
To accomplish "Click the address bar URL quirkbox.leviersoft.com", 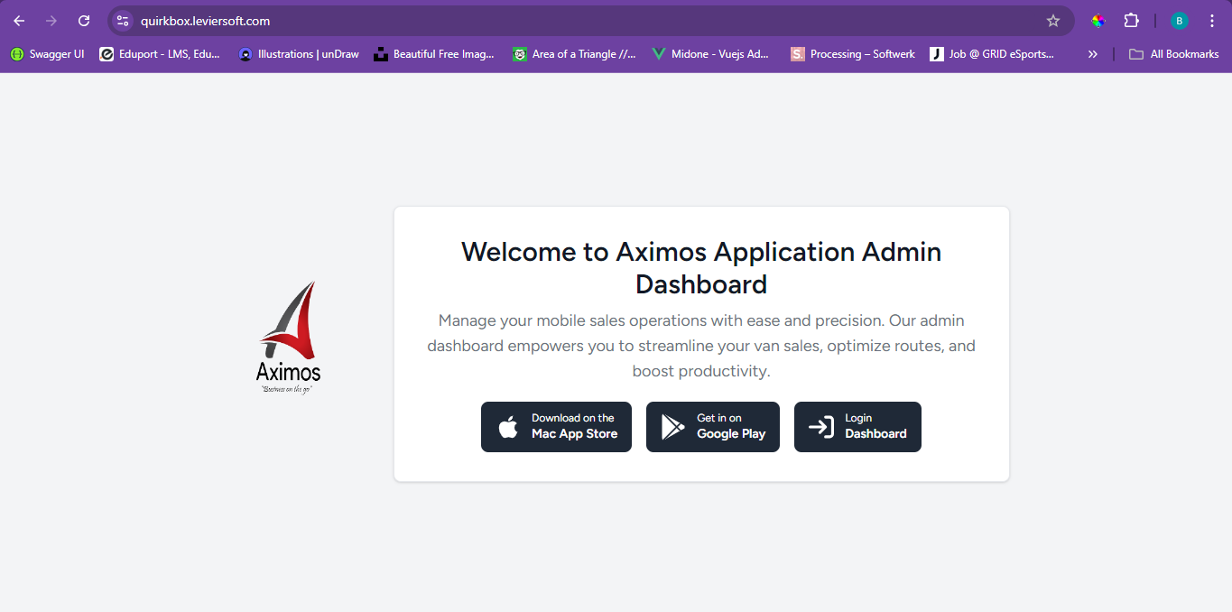I will [x=205, y=21].
